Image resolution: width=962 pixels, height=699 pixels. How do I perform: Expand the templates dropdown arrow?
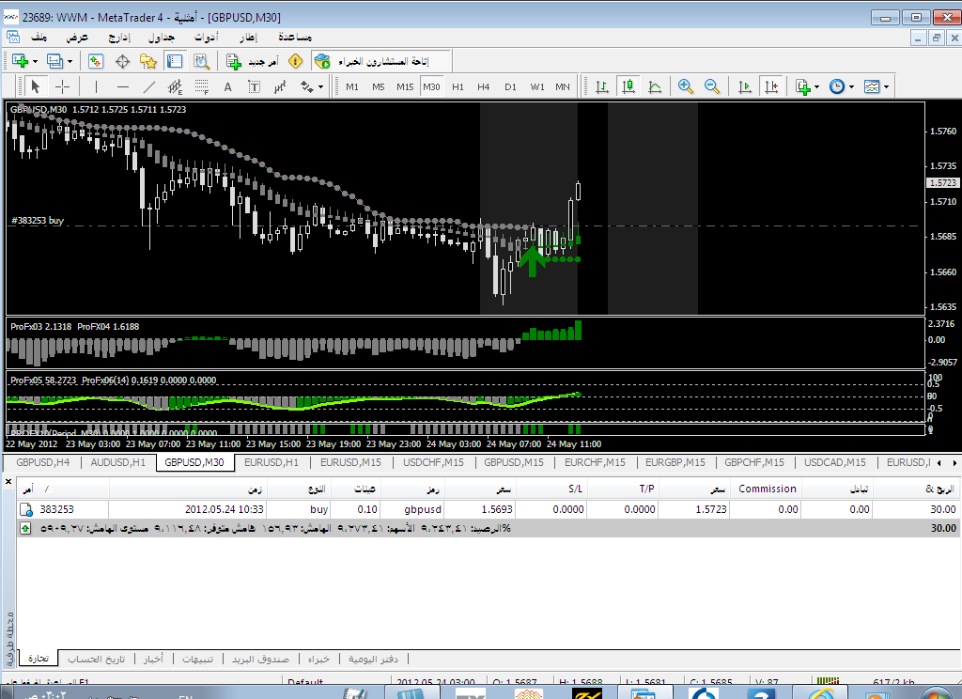[886, 87]
